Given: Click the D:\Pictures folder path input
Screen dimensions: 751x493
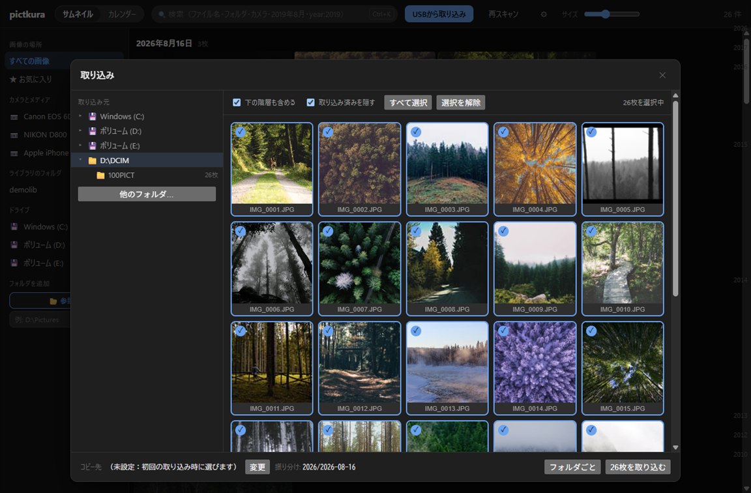Looking at the screenshot, I should (40, 320).
